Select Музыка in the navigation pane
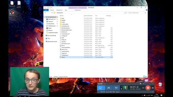 (x=50, y=30)
